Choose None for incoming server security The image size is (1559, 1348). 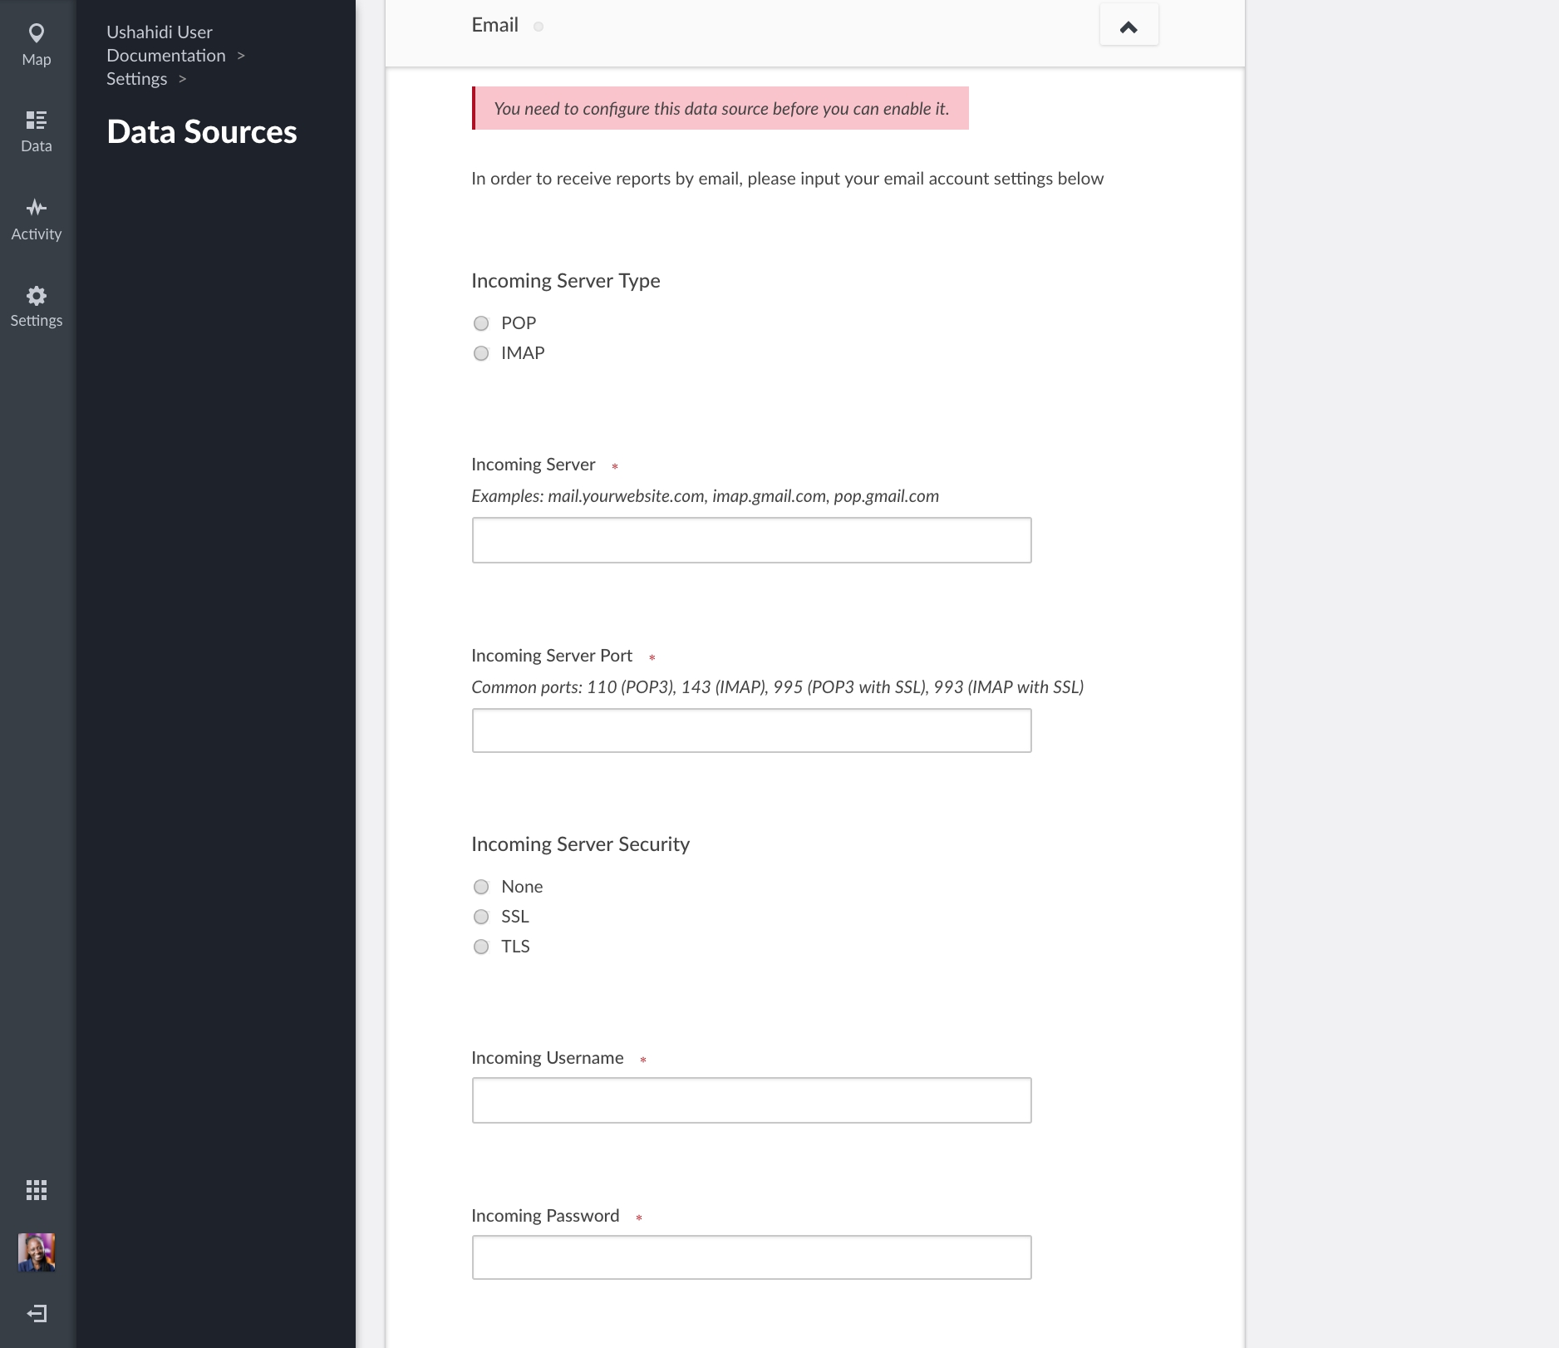(x=481, y=887)
